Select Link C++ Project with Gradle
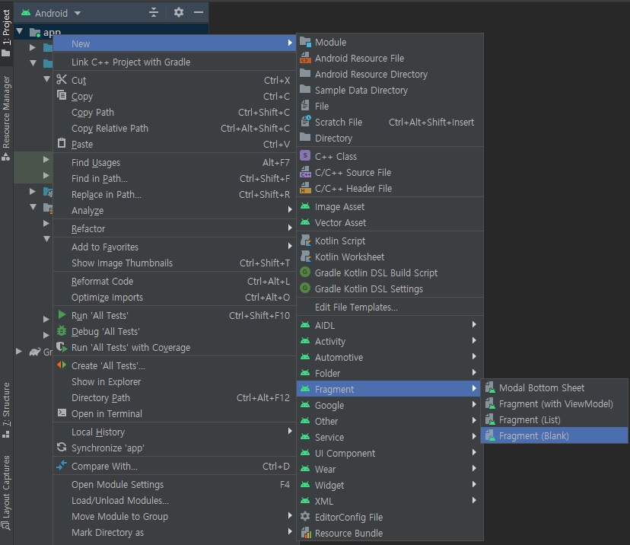630x545 pixels. [x=174, y=62]
